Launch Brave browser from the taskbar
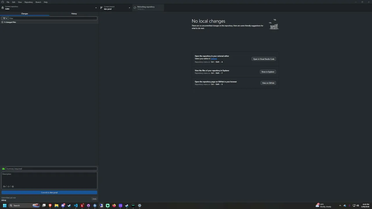This screenshot has width=372, height=209. point(50,206)
